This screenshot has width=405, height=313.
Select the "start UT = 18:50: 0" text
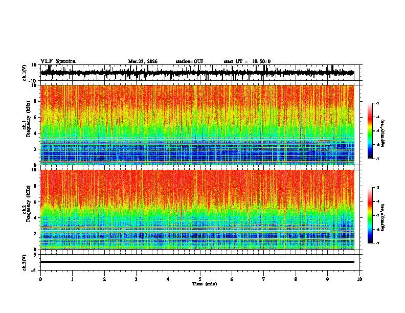[247, 61]
